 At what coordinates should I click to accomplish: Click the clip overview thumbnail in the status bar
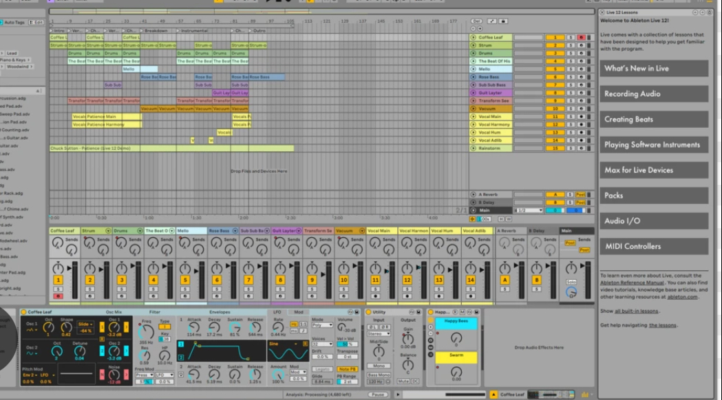(x=551, y=394)
